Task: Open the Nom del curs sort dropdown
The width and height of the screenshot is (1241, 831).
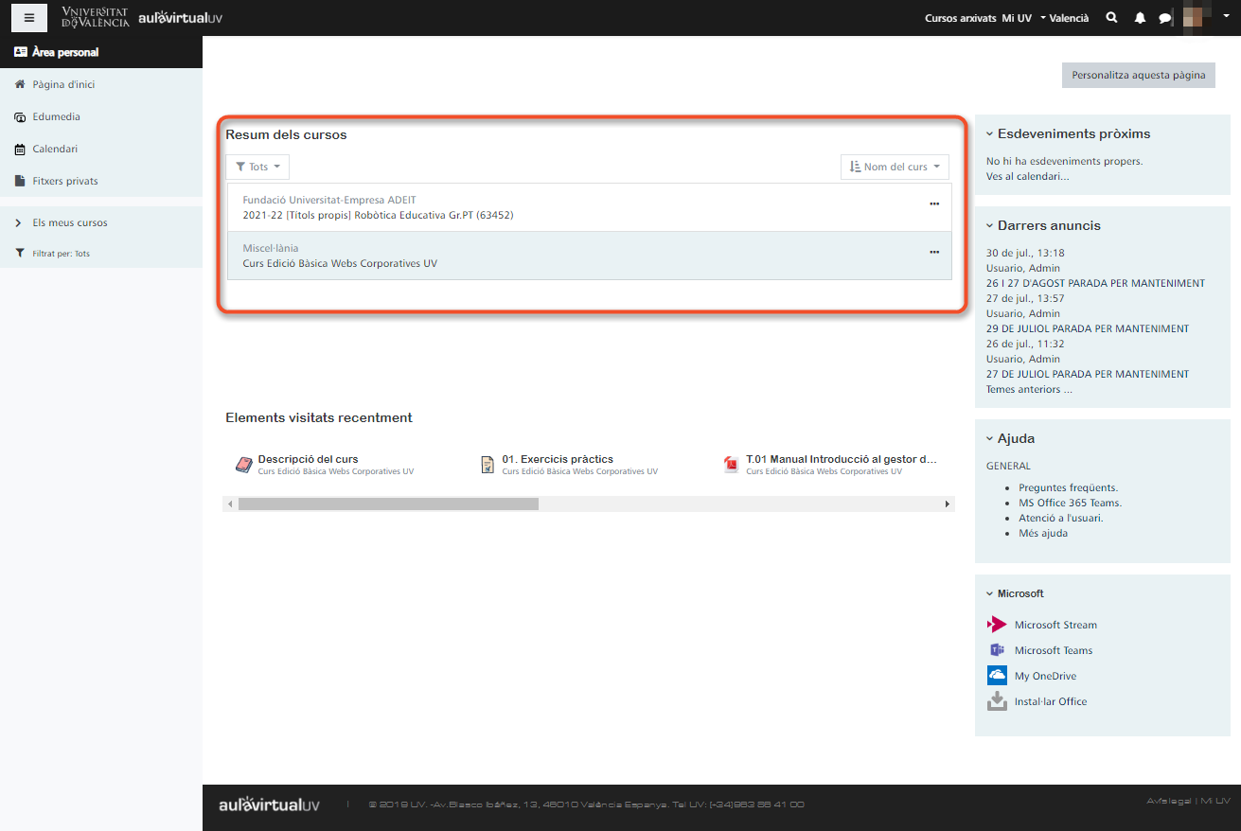Action: tap(895, 167)
